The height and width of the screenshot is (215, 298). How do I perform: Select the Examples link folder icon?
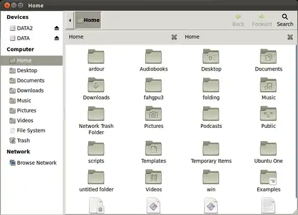tap(268, 177)
